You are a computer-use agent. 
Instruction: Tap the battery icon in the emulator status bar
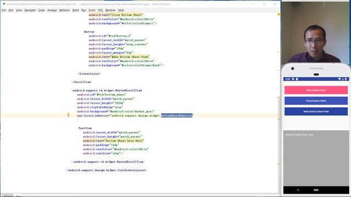pyautogui.click(x=346, y=79)
